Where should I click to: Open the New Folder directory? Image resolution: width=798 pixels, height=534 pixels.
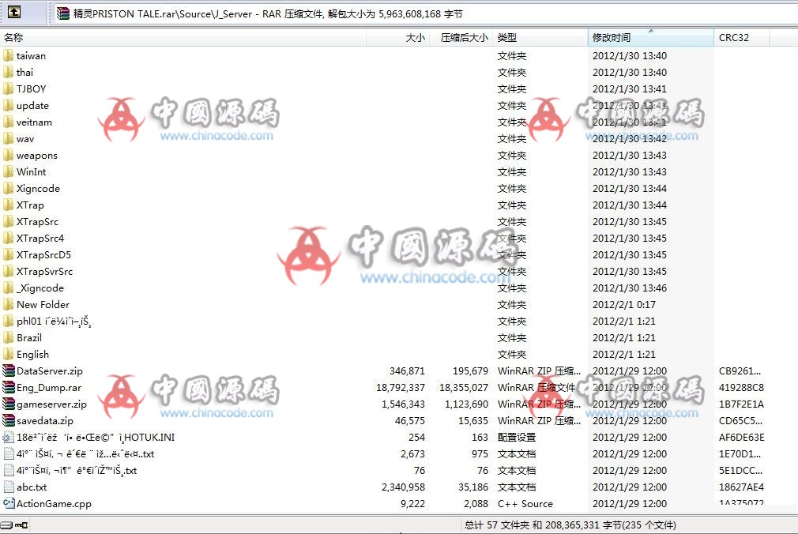point(43,304)
